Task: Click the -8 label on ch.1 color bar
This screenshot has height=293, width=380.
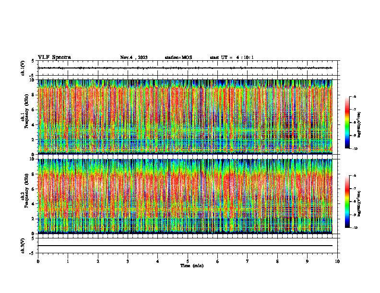Action: [354, 123]
